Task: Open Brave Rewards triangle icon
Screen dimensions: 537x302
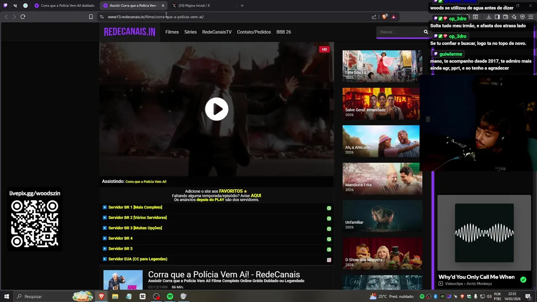Action: (x=394, y=17)
